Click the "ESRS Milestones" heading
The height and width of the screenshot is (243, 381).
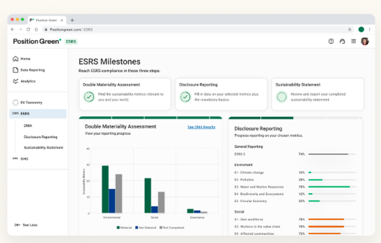tap(110, 62)
